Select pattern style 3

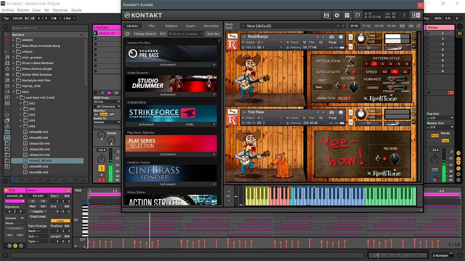[382, 64]
